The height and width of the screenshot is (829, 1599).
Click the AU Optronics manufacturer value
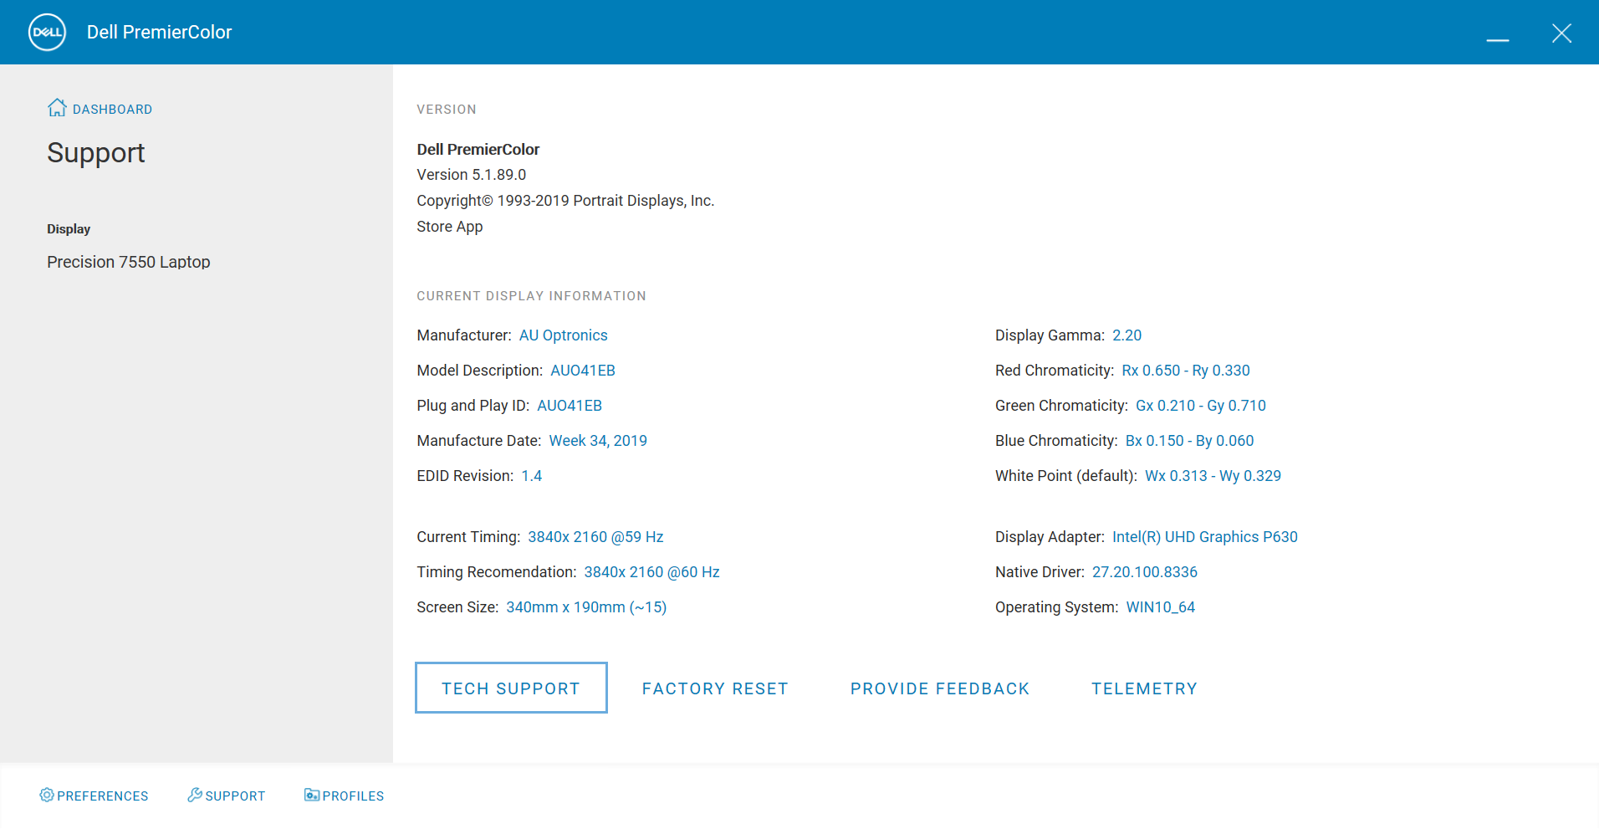[x=563, y=335]
